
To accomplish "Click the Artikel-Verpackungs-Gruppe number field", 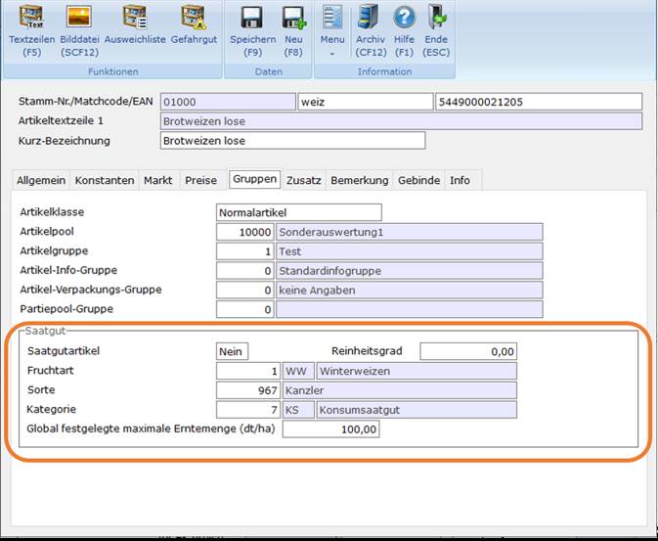I will click(245, 290).
